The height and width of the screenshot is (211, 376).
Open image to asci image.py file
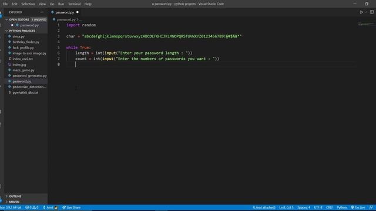click(29, 53)
